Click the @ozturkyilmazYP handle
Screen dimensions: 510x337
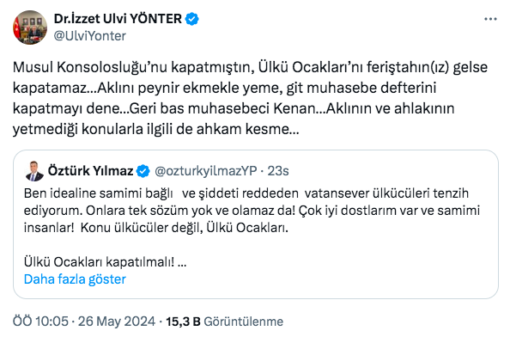206,171
